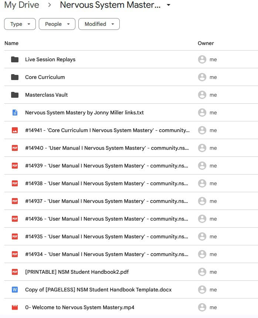
Task: Select the #14937 User Manual file row
Action: tap(107, 201)
